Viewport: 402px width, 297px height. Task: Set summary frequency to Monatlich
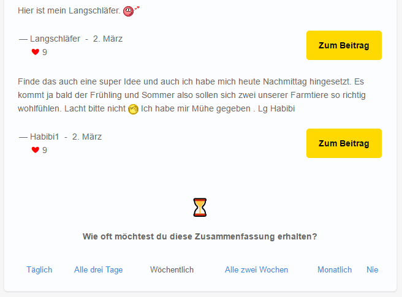pyautogui.click(x=335, y=269)
